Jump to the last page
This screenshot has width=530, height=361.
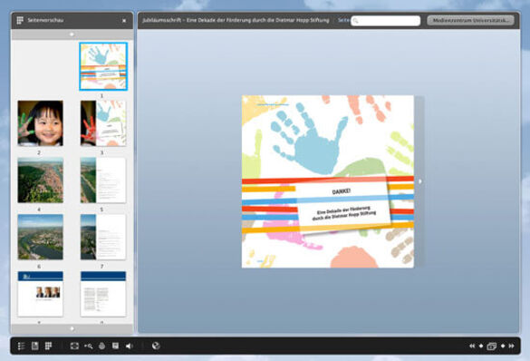[x=511, y=346]
